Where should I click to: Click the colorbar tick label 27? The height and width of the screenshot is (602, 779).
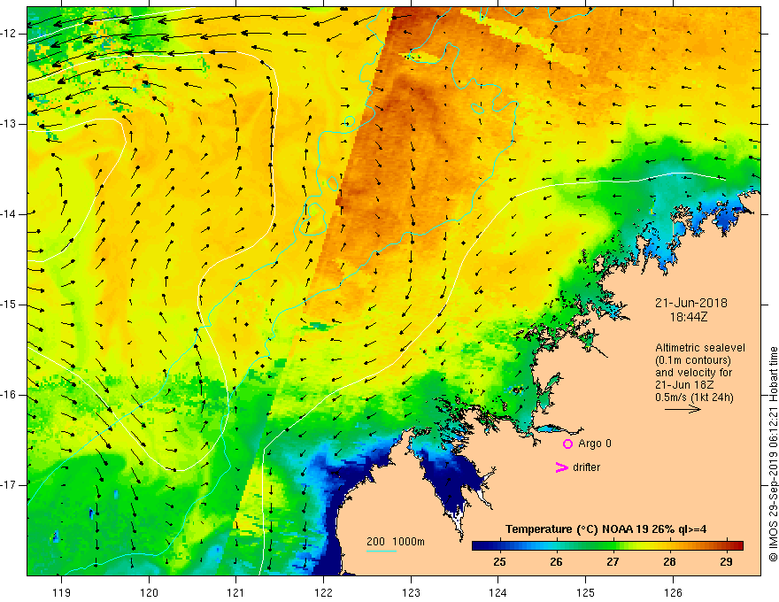coord(613,562)
